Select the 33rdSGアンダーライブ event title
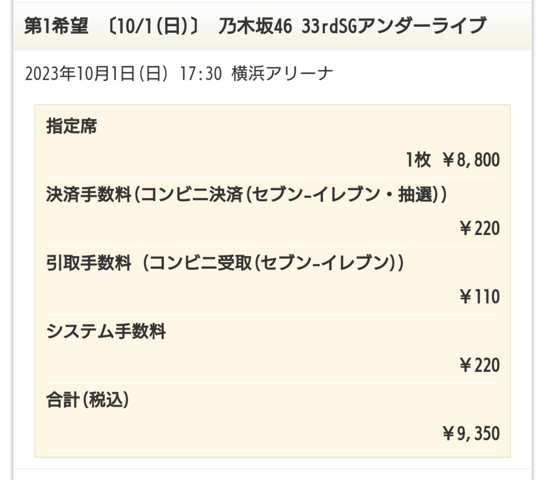The image size is (544, 480). [x=394, y=26]
